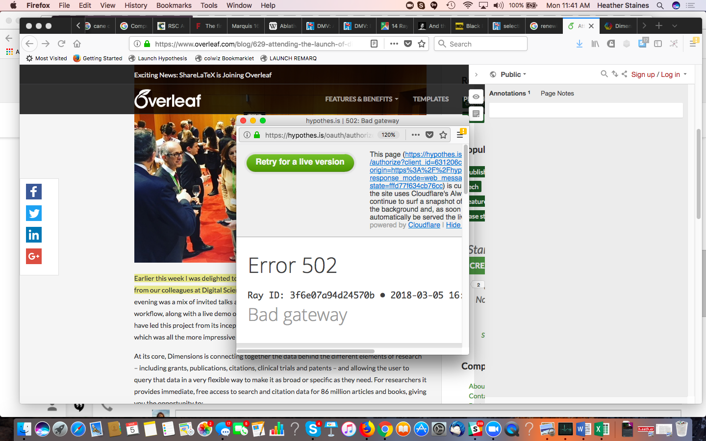706x441 pixels.
Task: Click LAUNCH REMARQ bookmark
Action: [x=288, y=58]
